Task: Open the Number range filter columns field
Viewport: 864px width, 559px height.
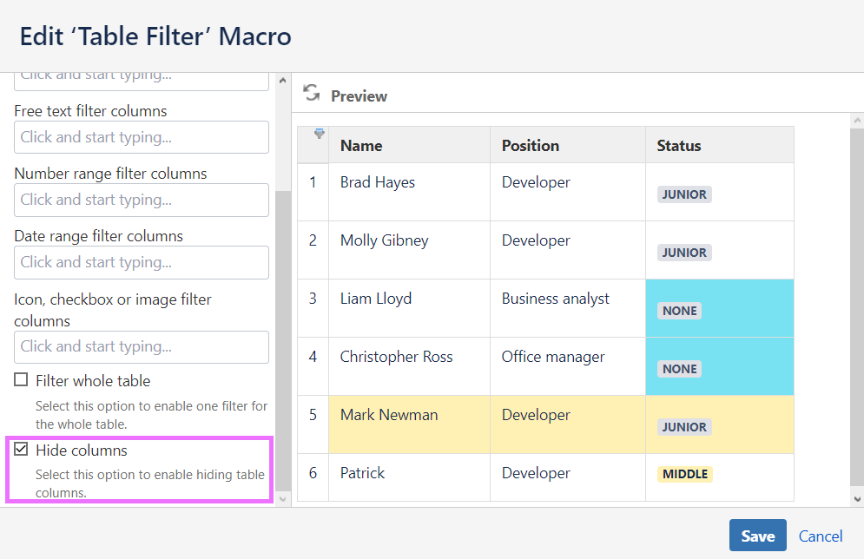Action: 142,200
